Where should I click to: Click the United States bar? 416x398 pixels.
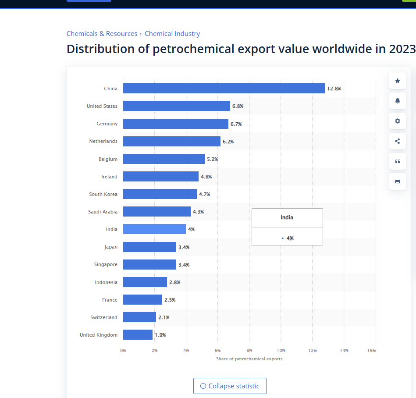pyautogui.click(x=176, y=106)
